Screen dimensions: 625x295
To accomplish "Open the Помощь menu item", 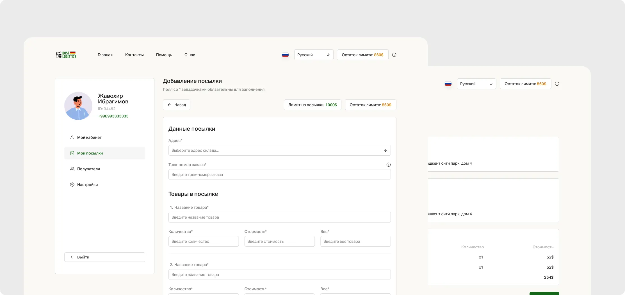I will point(164,55).
